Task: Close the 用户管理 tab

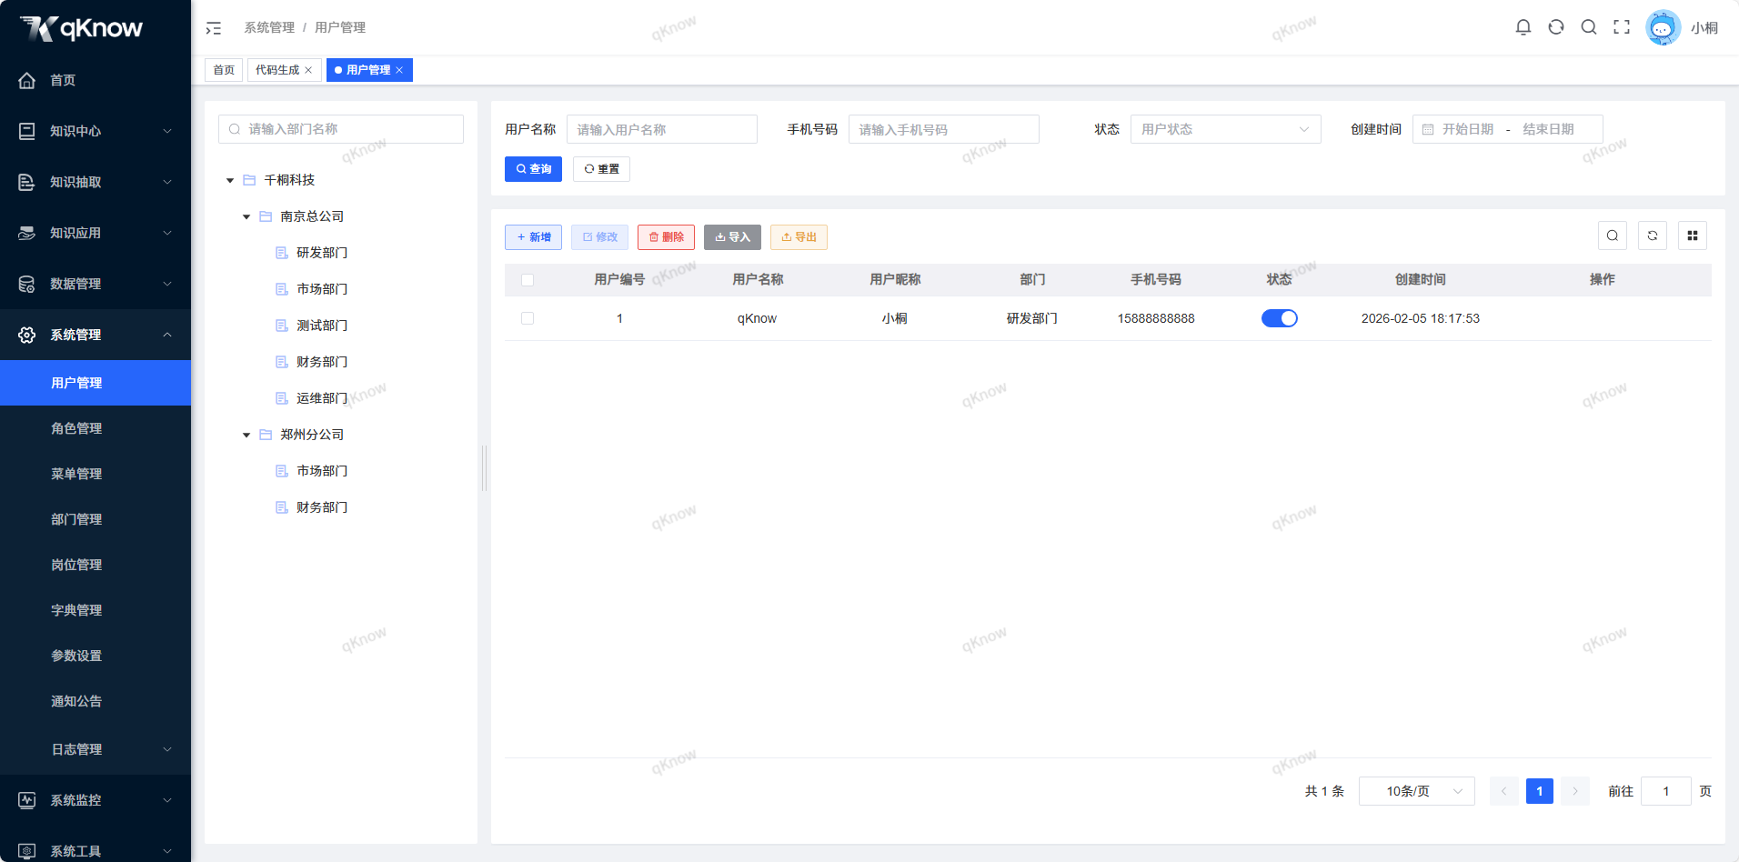Action: [x=399, y=70]
